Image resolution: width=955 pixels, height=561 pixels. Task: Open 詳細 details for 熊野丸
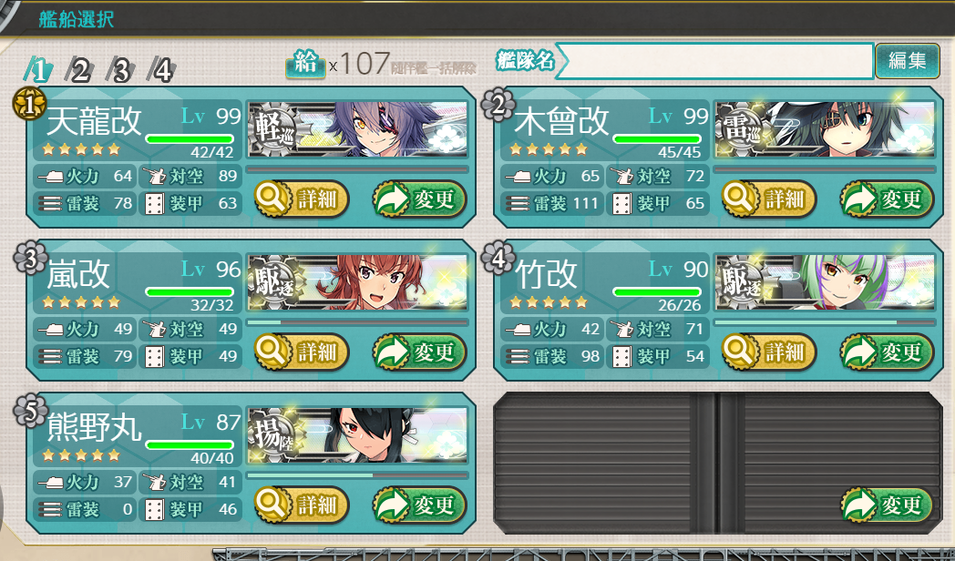(x=301, y=505)
